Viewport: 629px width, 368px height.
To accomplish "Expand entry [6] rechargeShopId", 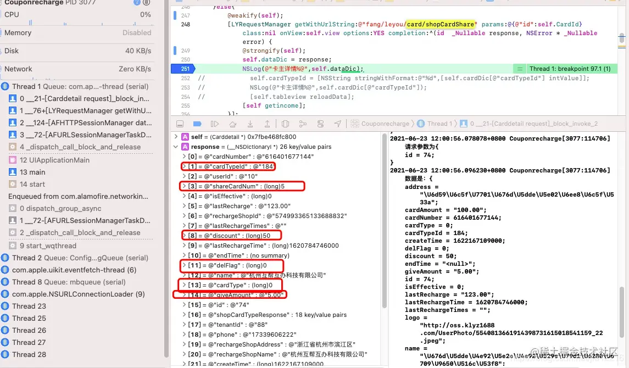I will click(184, 216).
